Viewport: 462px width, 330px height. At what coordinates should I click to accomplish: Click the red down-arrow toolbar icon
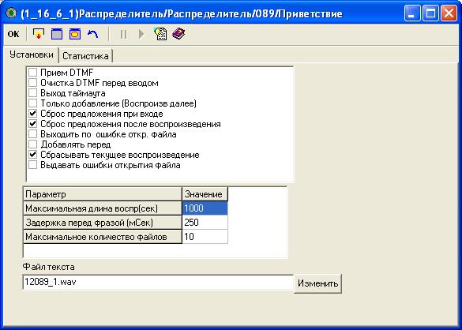pos(39,34)
